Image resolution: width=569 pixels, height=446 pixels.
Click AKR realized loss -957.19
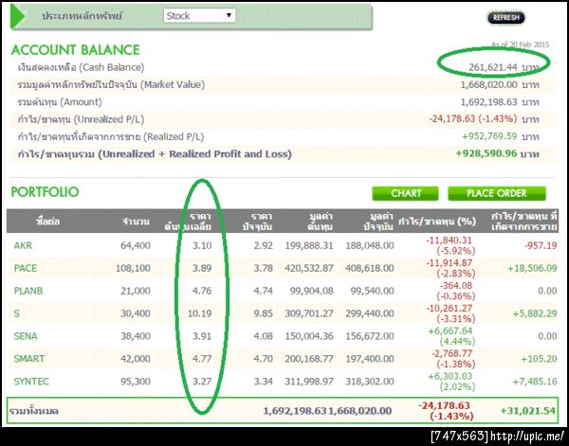click(x=541, y=245)
